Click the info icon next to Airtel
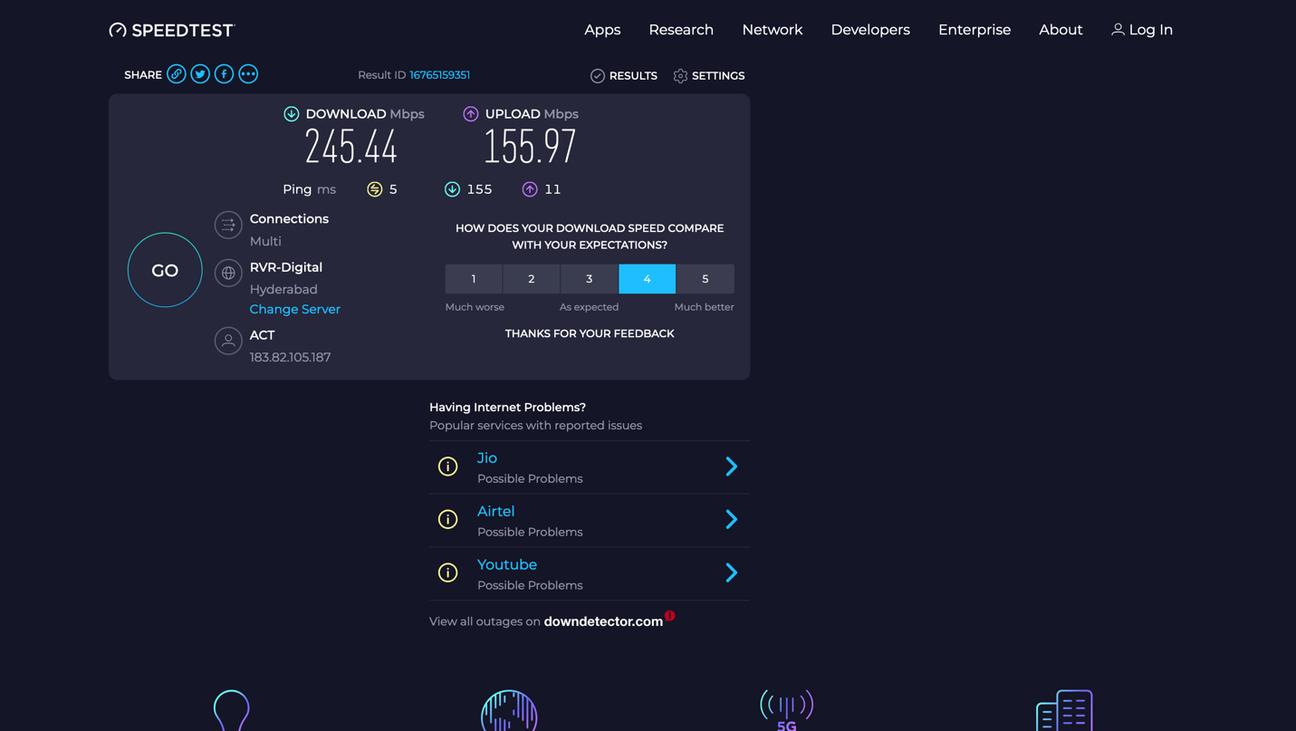This screenshot has height=731, width=1296. [x=448, y=519]
